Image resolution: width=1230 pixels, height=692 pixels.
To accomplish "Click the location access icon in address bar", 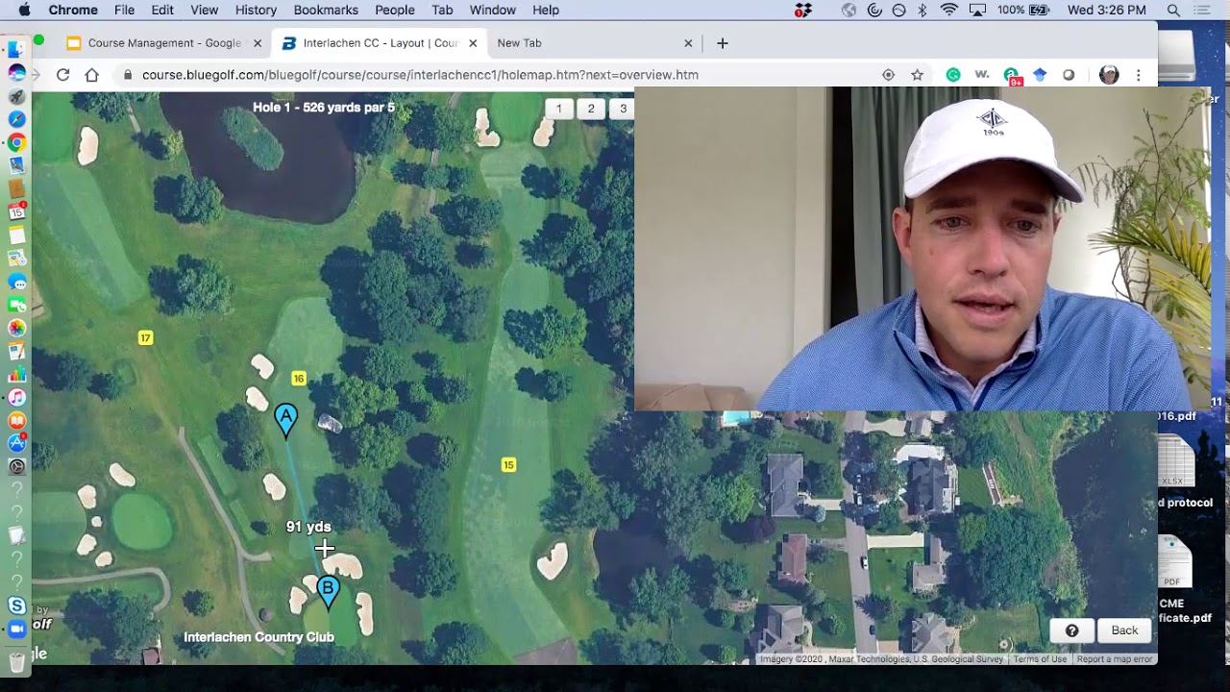I will [x=888, y=75].
